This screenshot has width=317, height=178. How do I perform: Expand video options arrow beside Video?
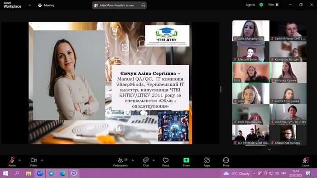click(42, 160)
